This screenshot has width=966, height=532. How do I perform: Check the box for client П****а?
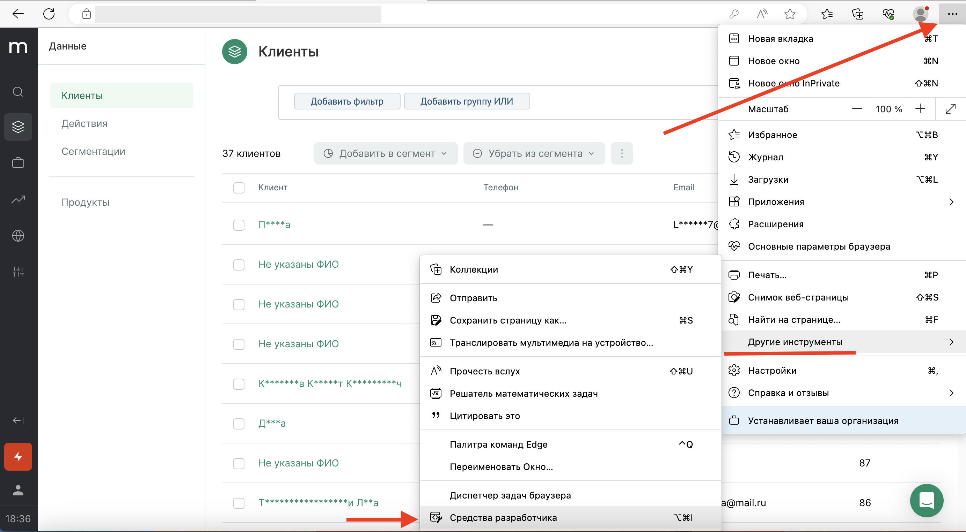pos(239,225)
